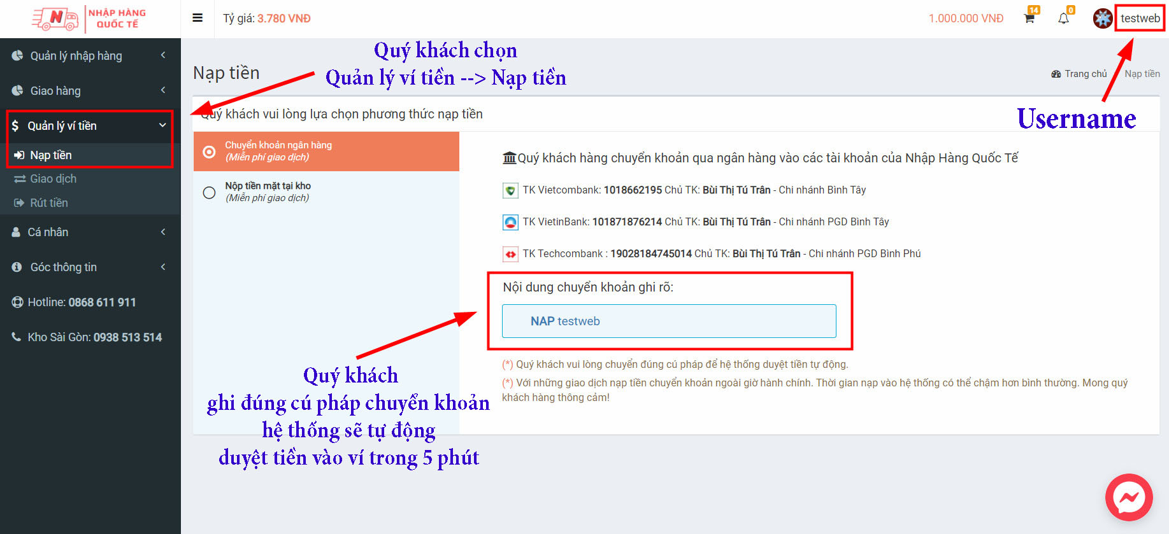Click Techcombank account number 19028184745014

pos(651,253)
